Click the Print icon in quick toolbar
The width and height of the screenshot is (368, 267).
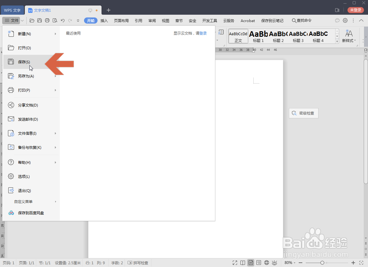[x=47, y=21]
